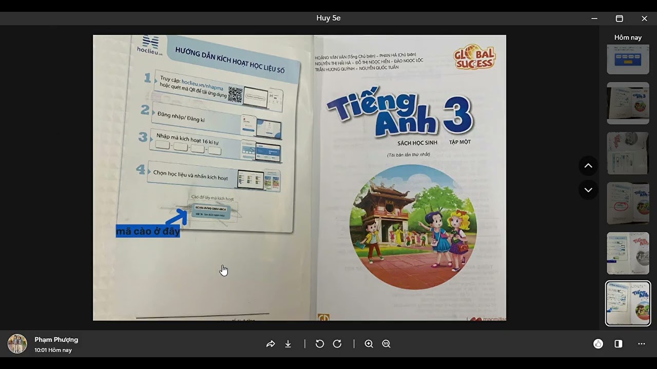This screenshot has width=657, height=369.
Task: Rotate the image clockwise
Action: tap(337, 344)
